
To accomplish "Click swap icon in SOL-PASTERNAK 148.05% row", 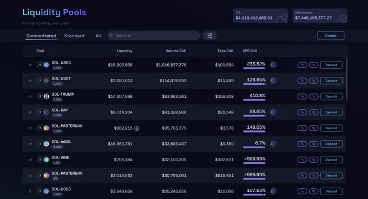I will click(x=314, y=128).
